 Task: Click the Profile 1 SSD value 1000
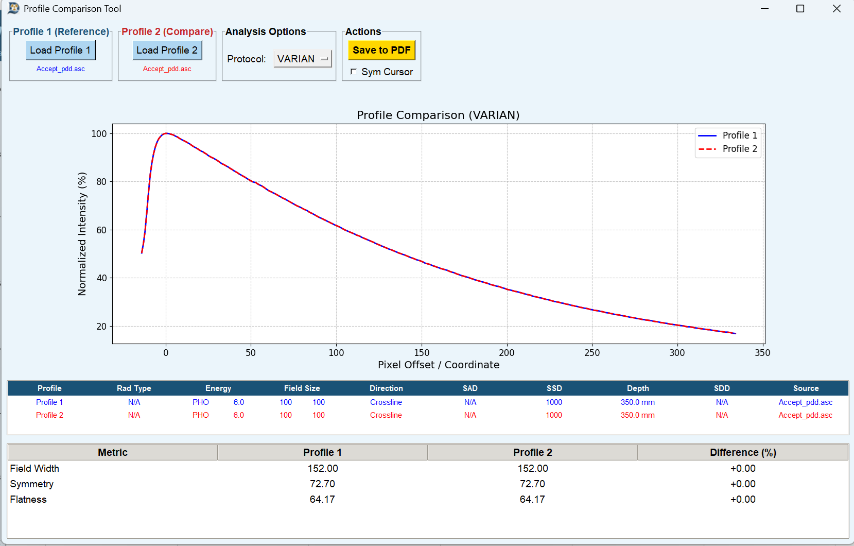point(554,402)
